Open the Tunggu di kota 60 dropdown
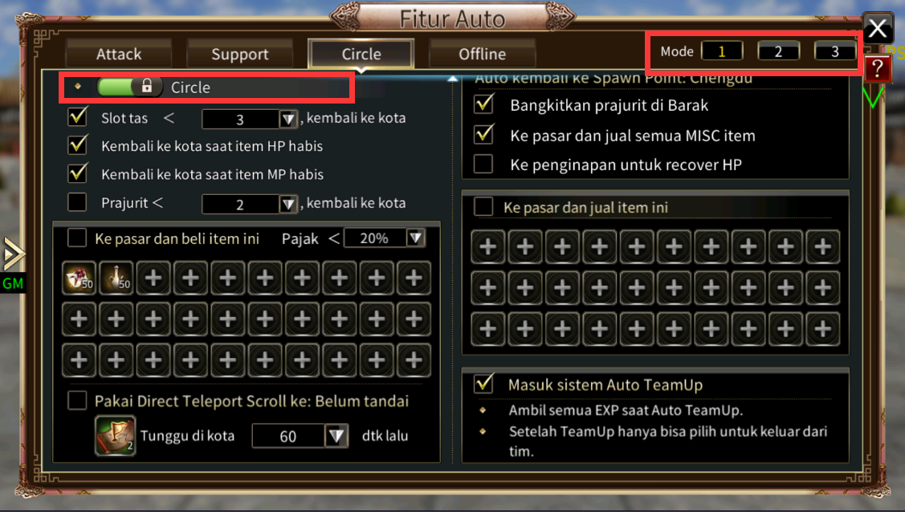905x512 pixels. point(336,436)
